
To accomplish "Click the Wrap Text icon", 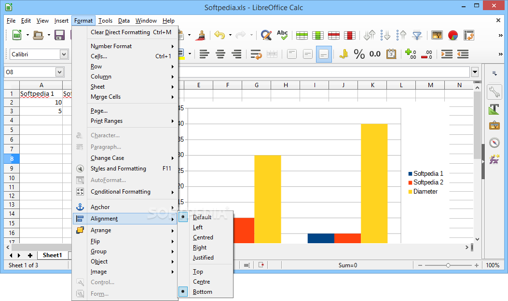I will coord(256,54).
